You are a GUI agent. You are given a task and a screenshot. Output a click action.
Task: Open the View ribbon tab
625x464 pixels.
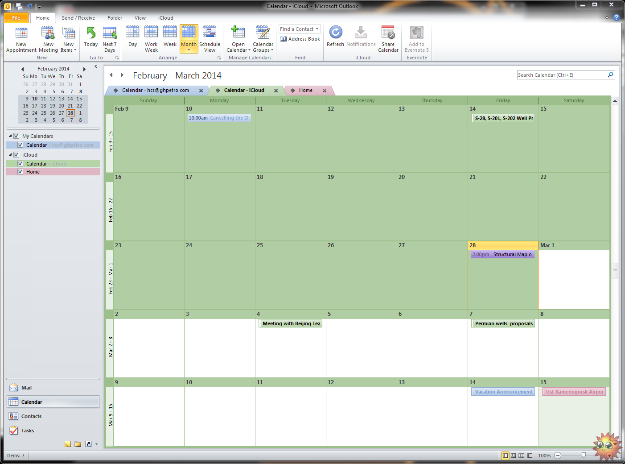tap(140, 18)
